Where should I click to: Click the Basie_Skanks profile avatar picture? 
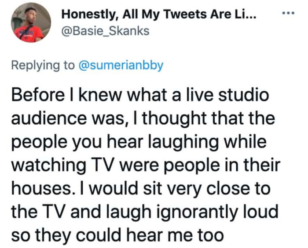(30, 22)
